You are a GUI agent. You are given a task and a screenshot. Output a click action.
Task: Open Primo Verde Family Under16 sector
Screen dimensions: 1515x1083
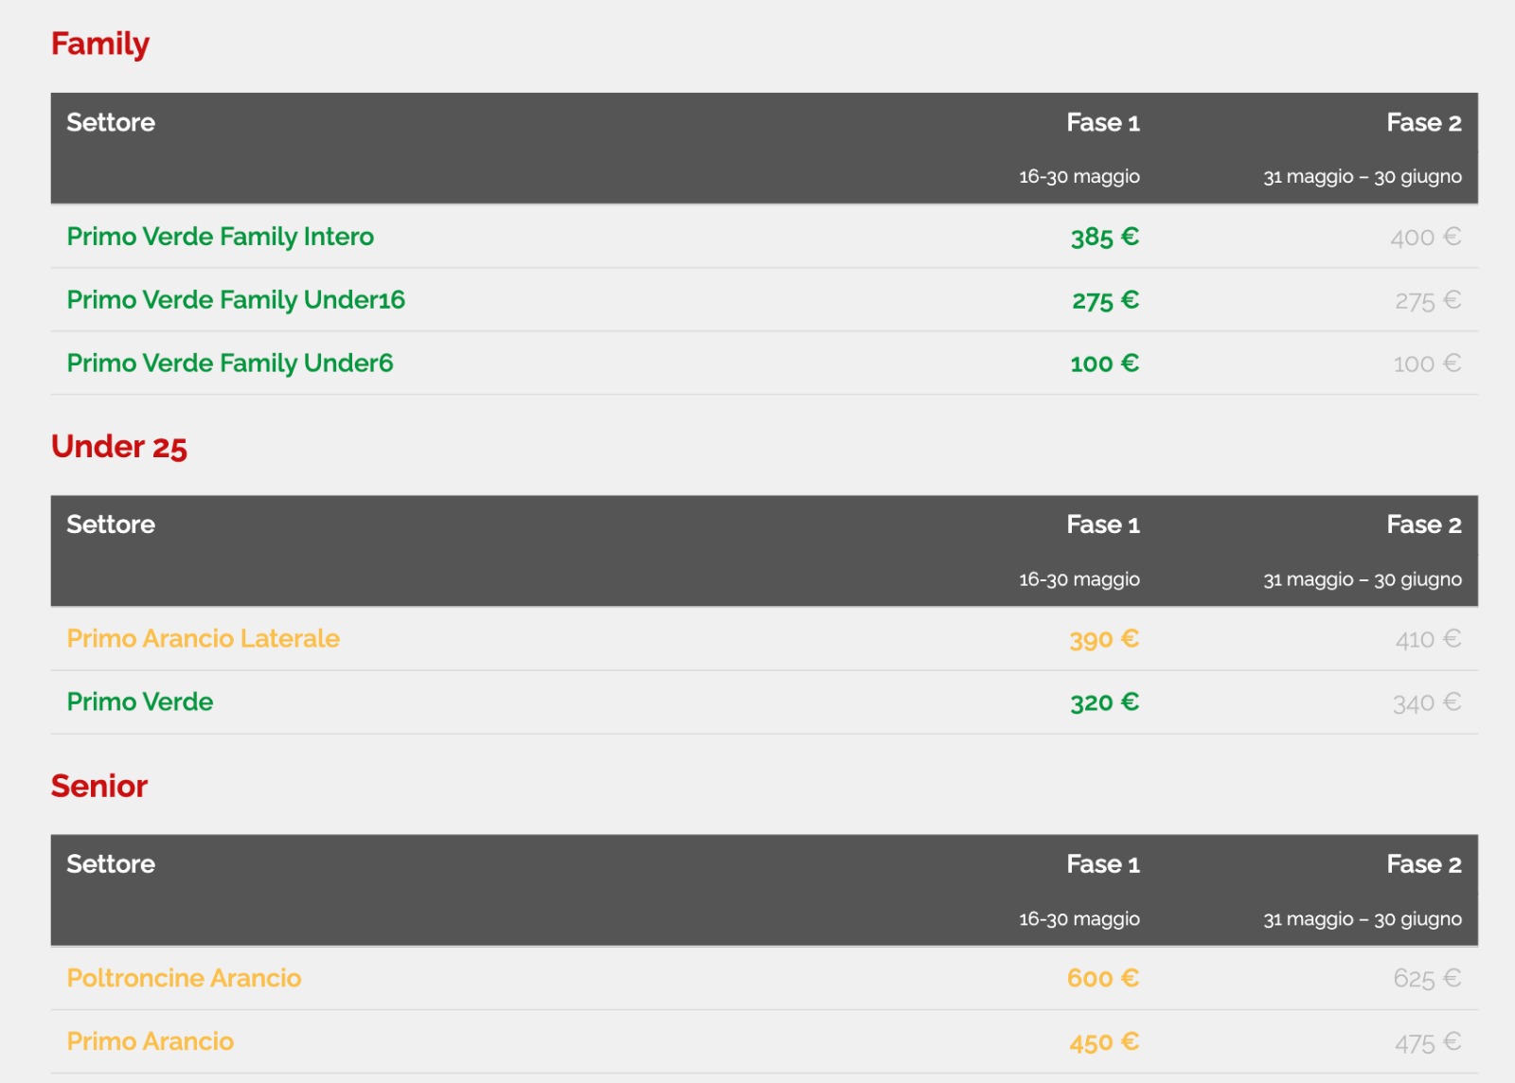click(x=236, y=300)
